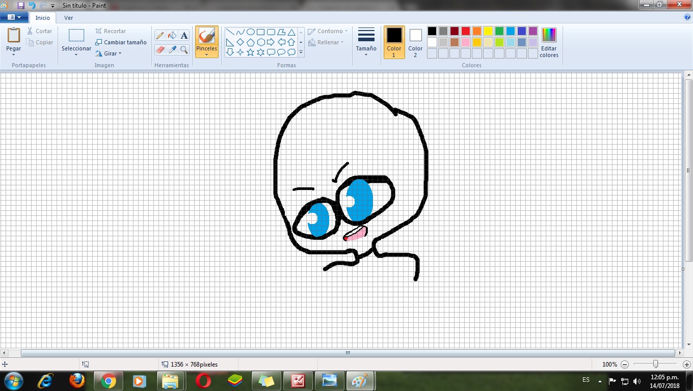Pick the purple color swatch
Image resolution: width=693 pixels, height=391 pixels.
(x=533, y=31)
